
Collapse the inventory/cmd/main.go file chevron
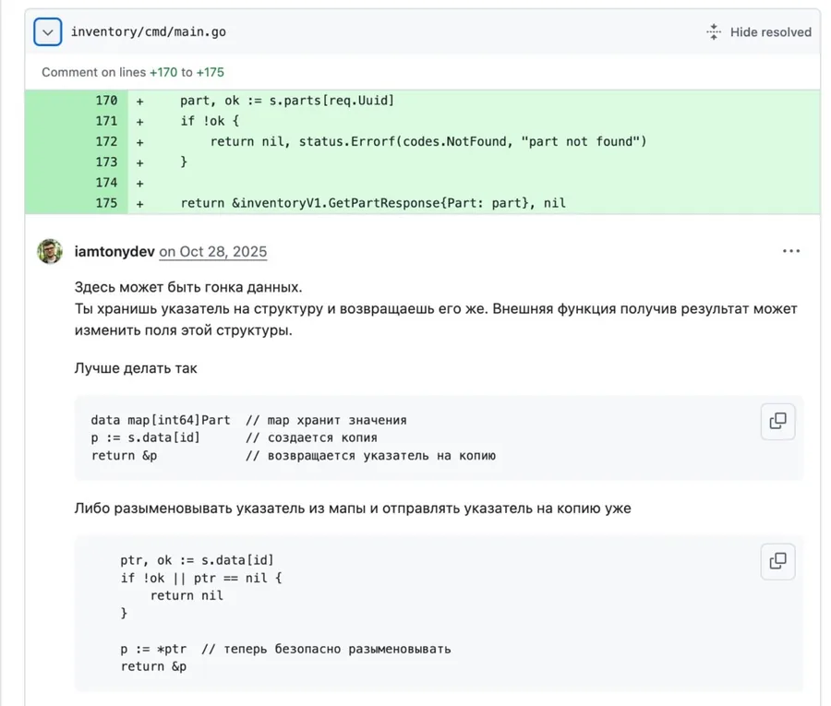(x=48, y=31)
